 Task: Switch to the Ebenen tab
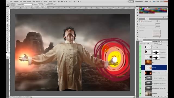[x=141, y=40]
